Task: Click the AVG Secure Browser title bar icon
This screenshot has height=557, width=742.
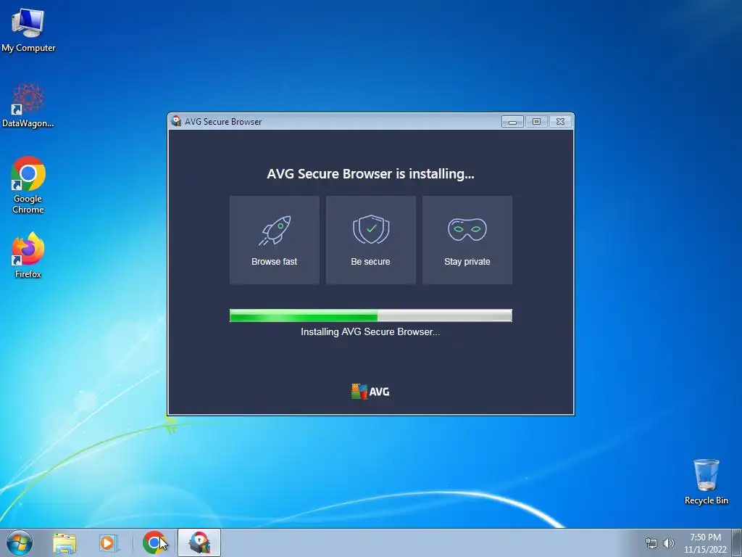Action: click(x=176, y=121)
